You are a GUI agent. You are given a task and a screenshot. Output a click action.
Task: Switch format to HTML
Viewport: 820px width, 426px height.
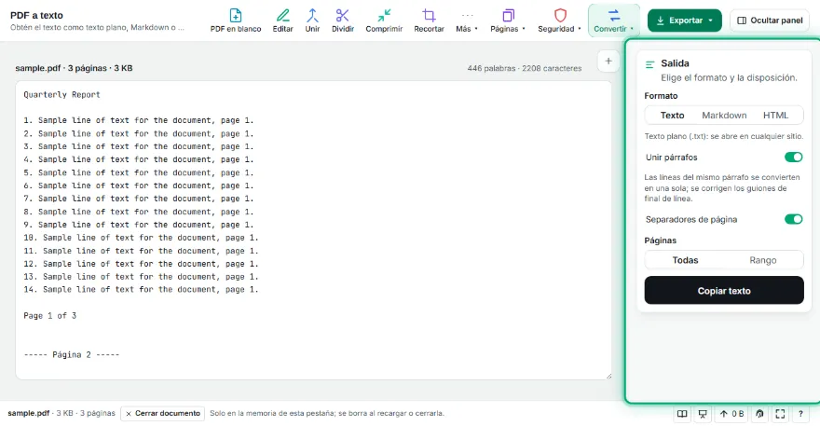(775, 116)
